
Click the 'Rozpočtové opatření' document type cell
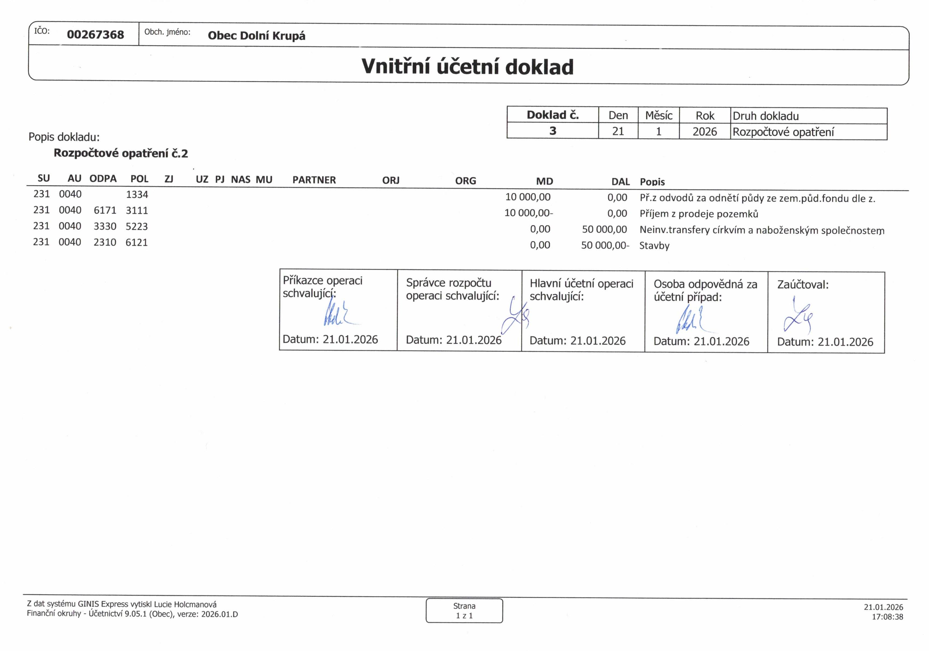point(783,132)
